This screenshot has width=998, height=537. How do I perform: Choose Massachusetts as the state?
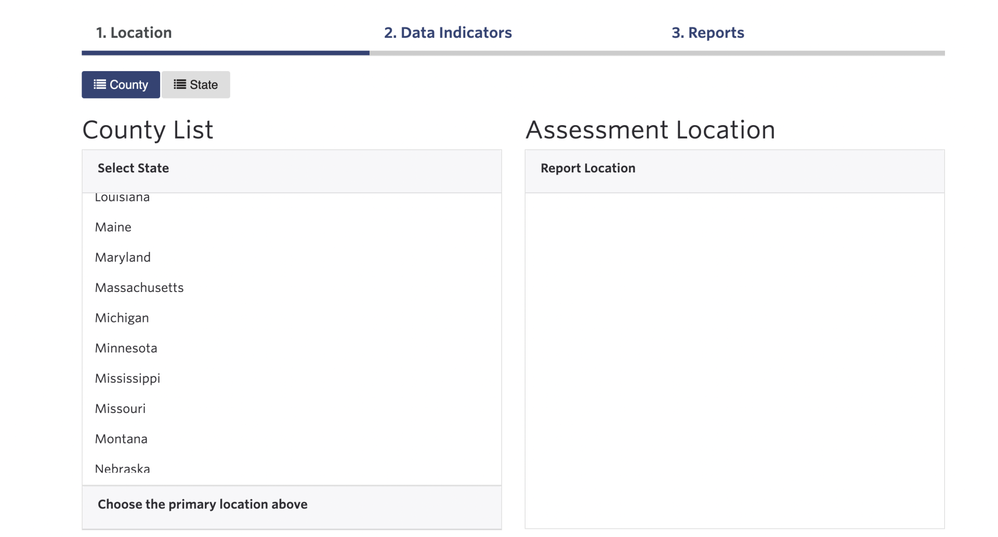point(139,287)
